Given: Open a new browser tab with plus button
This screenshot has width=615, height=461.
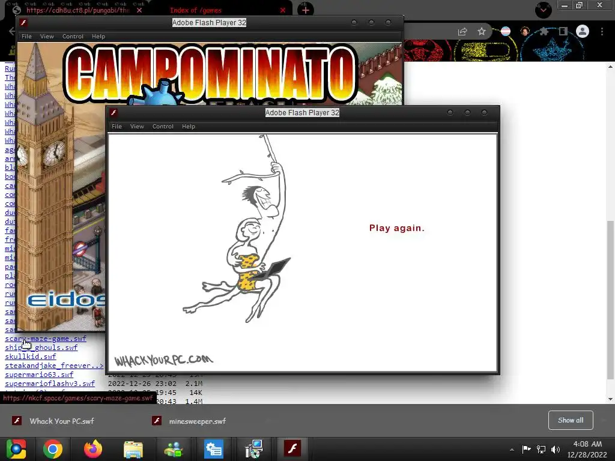Looking at the screenshot, I should 306,10.
